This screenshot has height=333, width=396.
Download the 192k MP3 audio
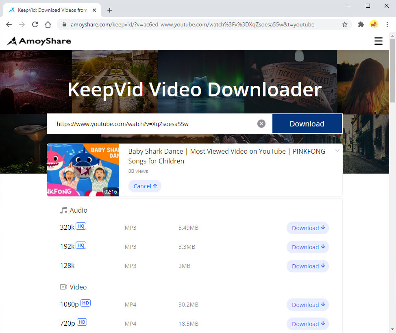pos(308,247)
